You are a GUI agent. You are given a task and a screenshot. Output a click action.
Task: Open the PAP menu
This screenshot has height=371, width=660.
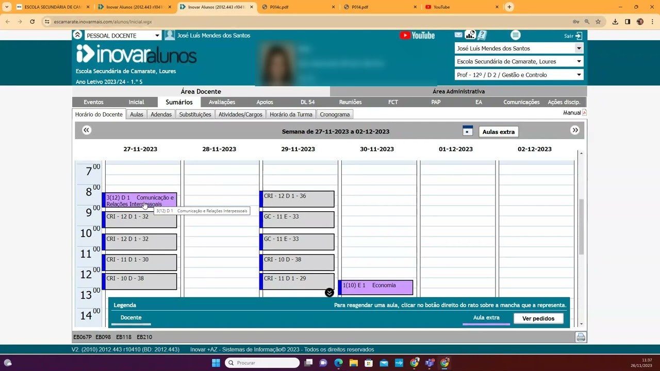tap(436, 102)
